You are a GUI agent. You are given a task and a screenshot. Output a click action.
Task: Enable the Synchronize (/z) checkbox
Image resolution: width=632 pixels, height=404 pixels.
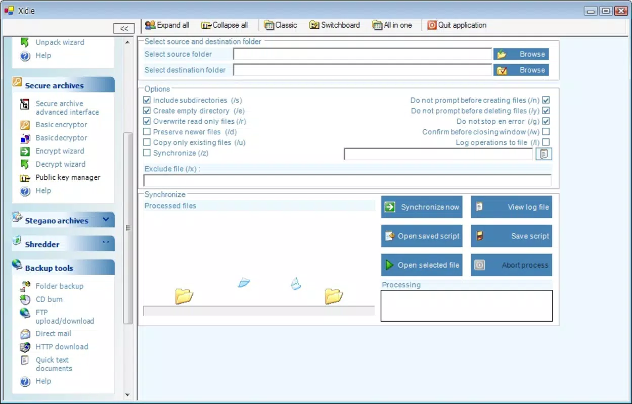pyautogui.click(x=147, y=153)
